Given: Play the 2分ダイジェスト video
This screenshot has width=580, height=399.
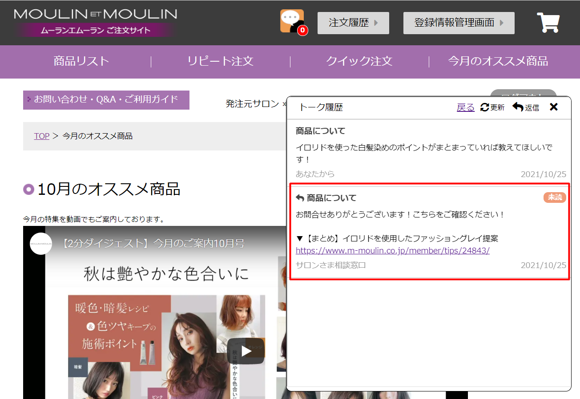Looking at the screenshot, I should (x=246, y=351).
